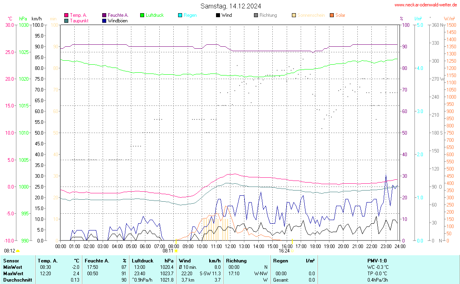Viewport: 460px width, 284px height.
Task: Click the dark blue Windböen legend swatch
Action: 104,20
